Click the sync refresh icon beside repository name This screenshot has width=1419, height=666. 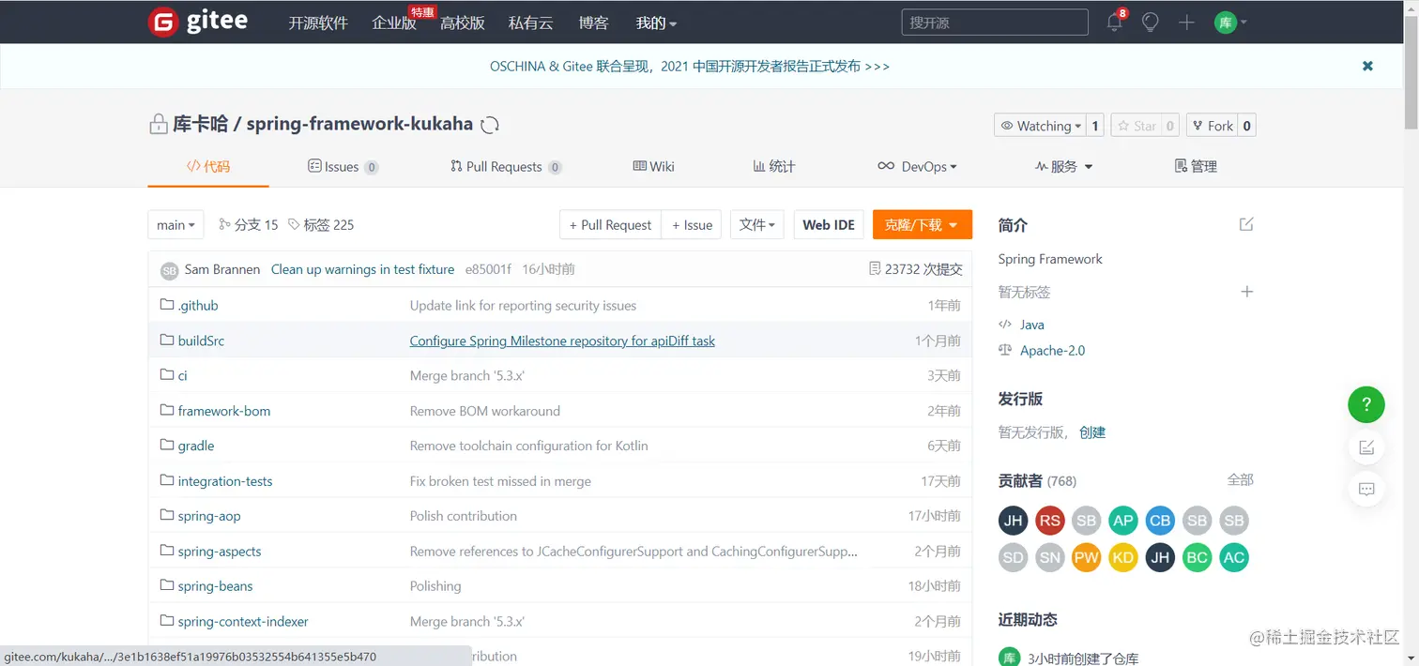[489, 125]
